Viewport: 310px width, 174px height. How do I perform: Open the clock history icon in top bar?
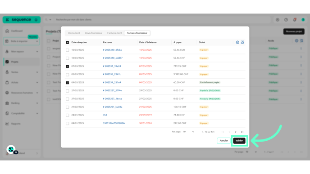coord(286,20)
